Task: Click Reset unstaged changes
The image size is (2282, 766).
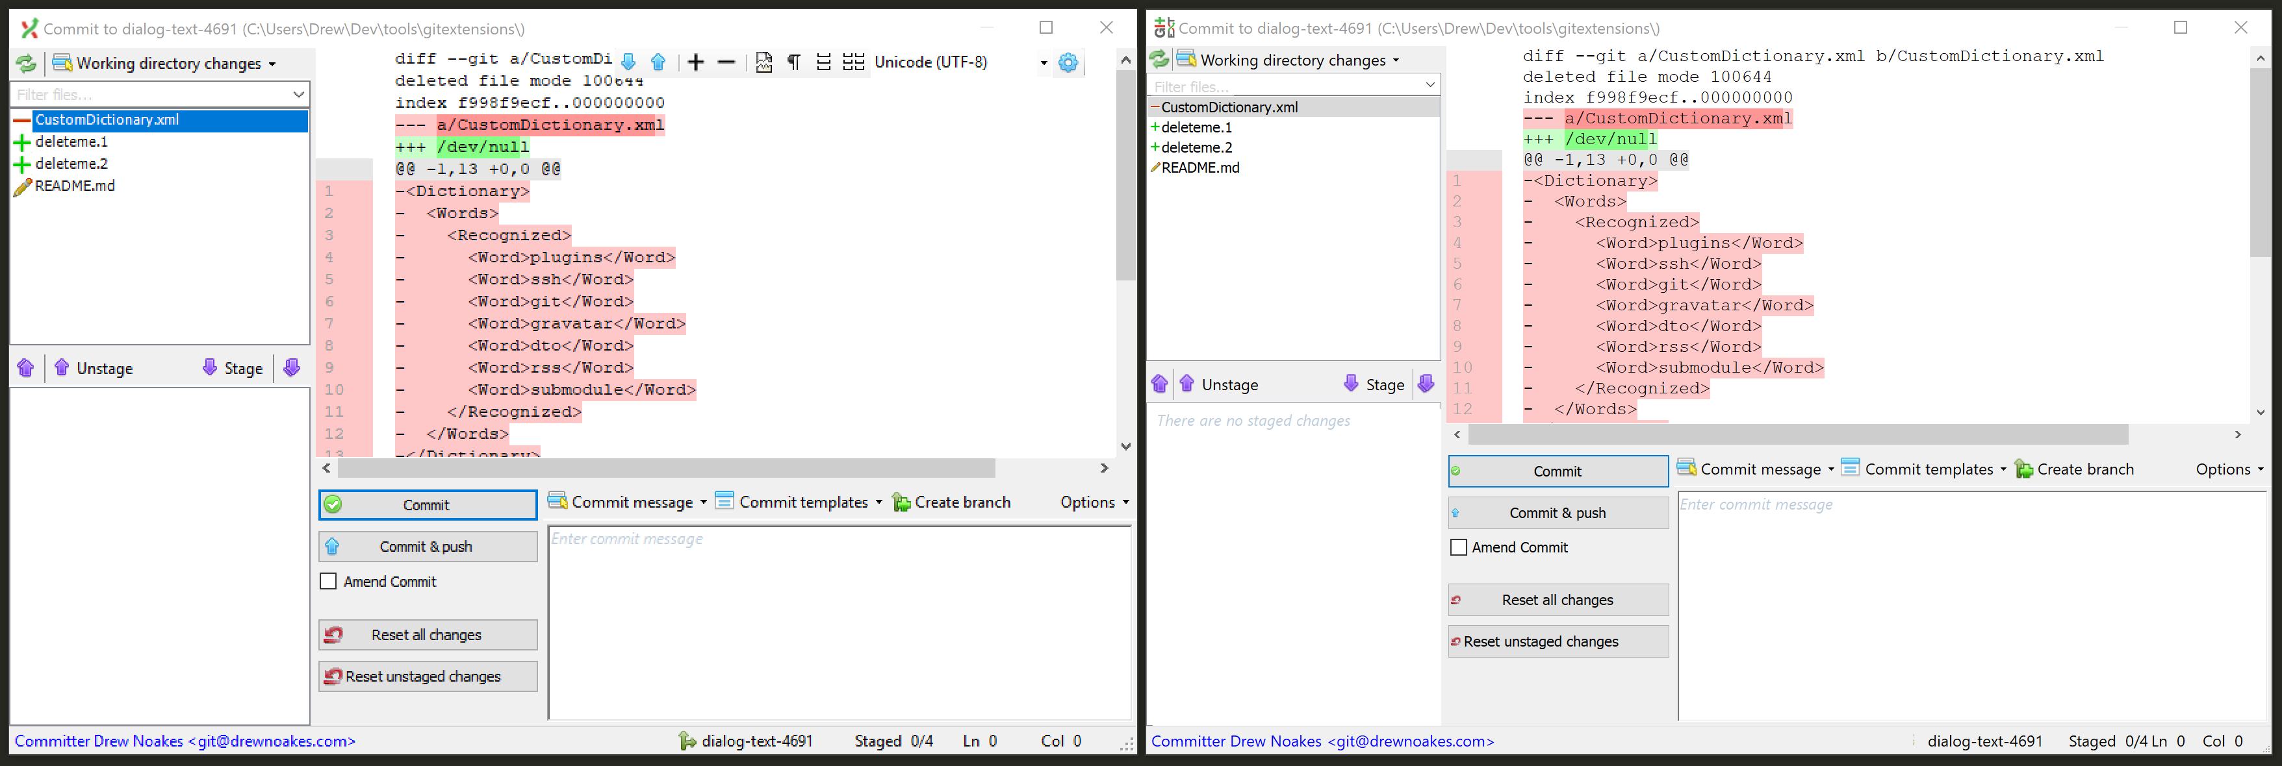Action: [428, 676]
